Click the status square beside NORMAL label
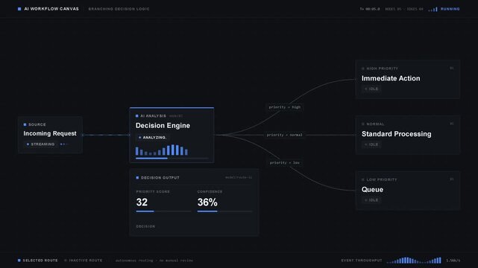 pos(363,124)
